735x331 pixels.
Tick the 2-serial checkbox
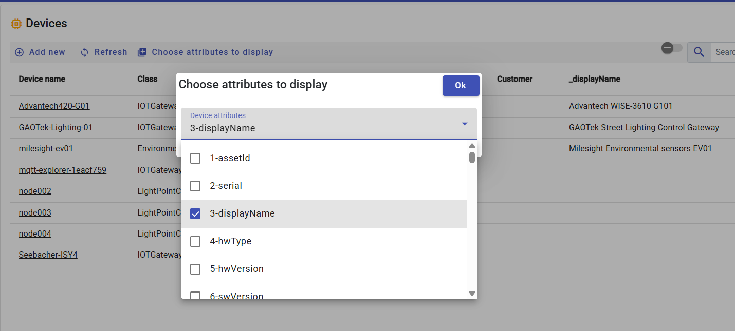tap(195, 186)
